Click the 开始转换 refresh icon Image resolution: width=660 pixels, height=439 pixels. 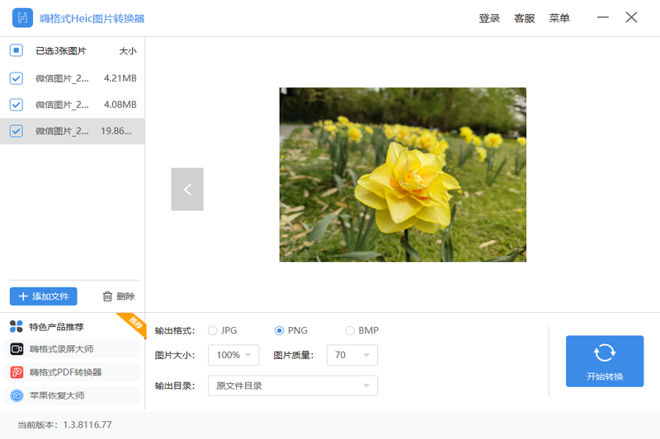tap(605, 353)
